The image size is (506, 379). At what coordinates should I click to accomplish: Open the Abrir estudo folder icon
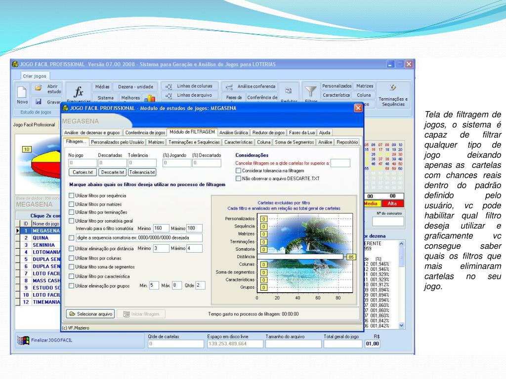(x=39, y=88)
